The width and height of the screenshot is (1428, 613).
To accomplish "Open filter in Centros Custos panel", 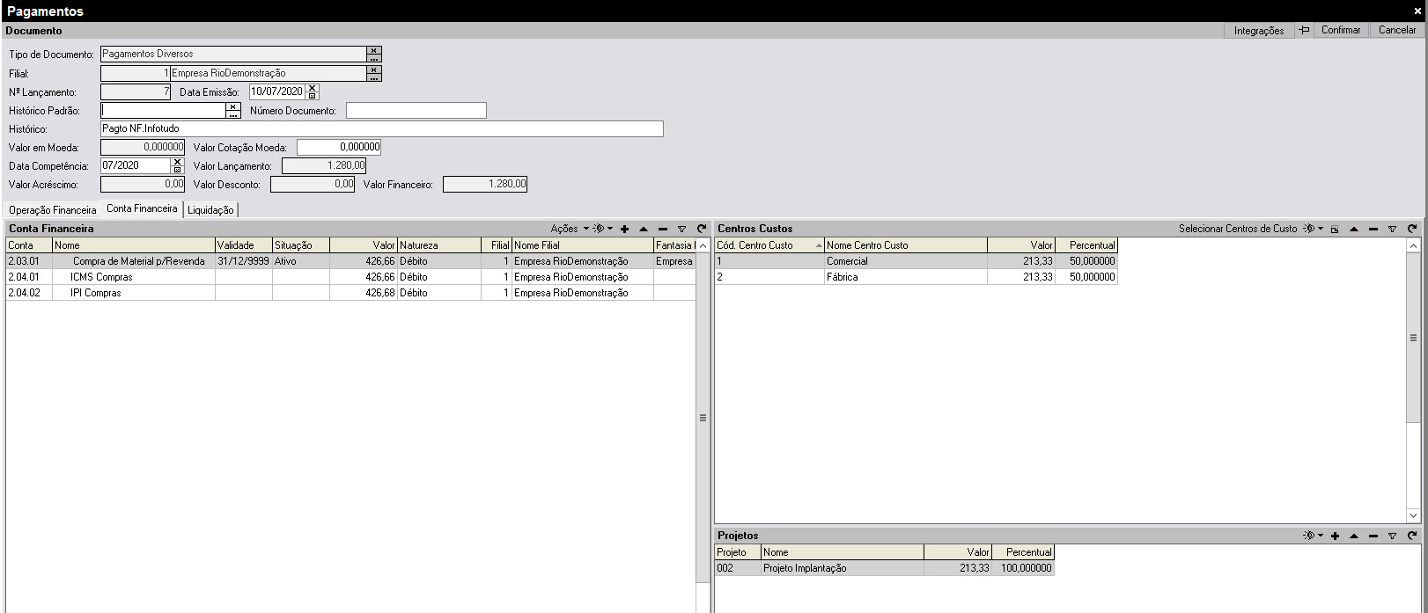I will (1392, 229).
